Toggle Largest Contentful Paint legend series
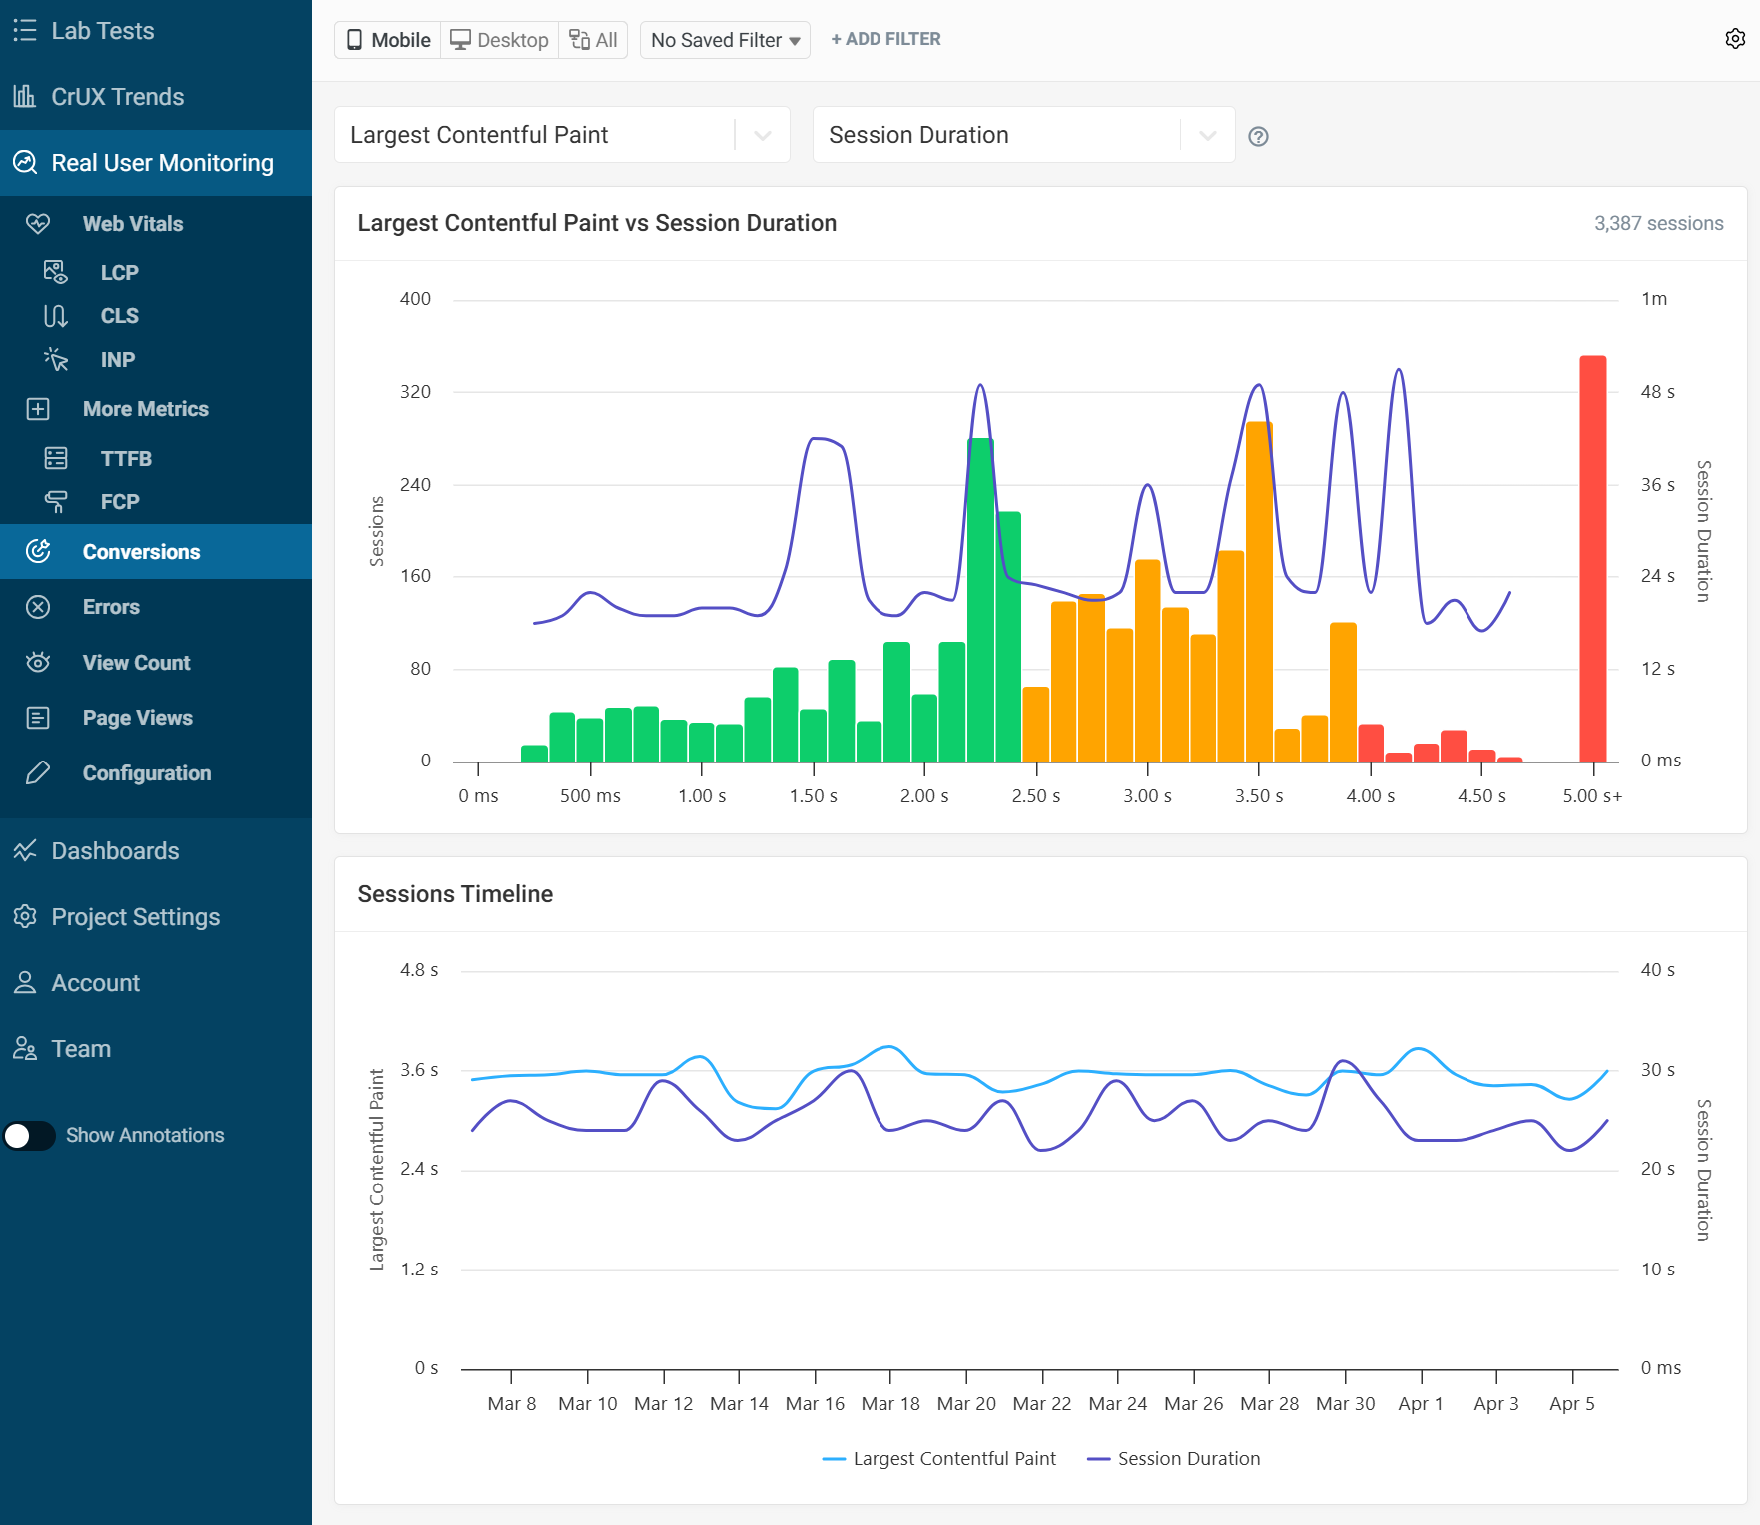 coord(939,1459)
